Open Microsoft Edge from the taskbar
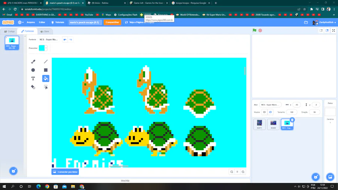This screenshot has width=338, height=190. [39, 187]
